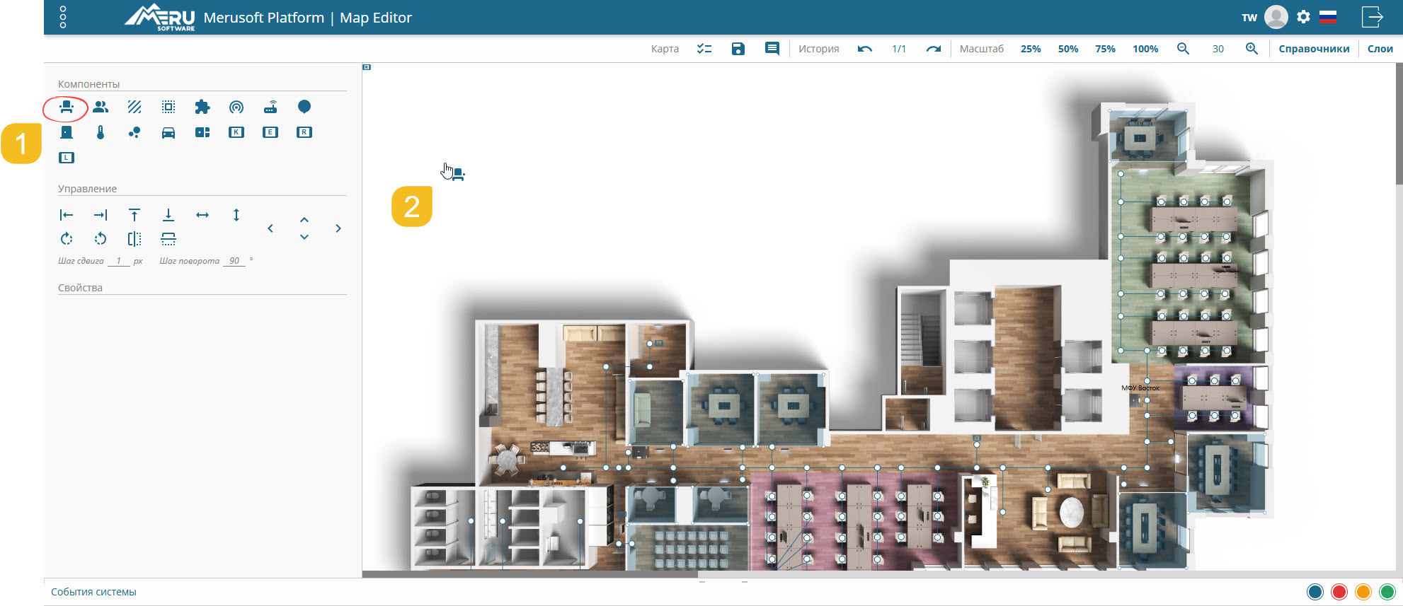1403x606 pixels.
Task: Click the right chevron move arrow
Action: (338, 228)
